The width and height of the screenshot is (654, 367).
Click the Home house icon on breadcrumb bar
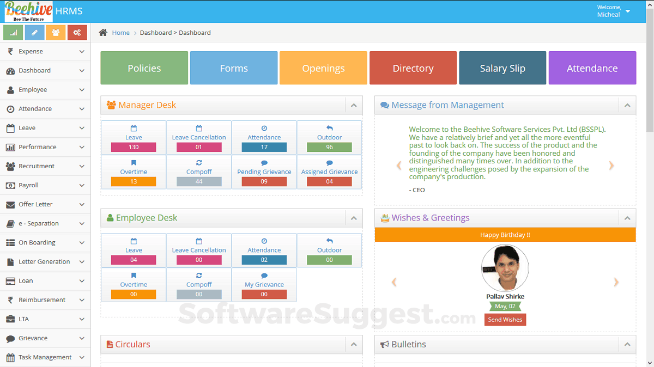click(x=103, y=32)
